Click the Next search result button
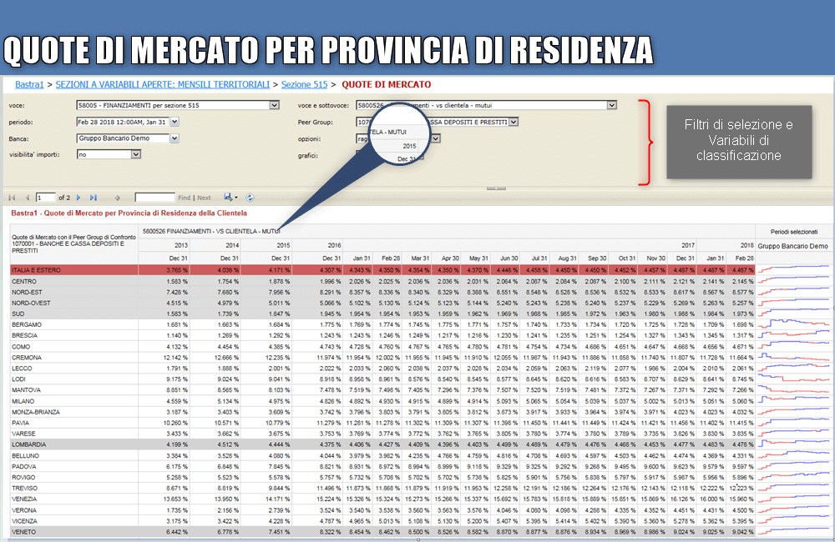Image resolution: width=835 pixels, height=542 pixels. point(204,198)
